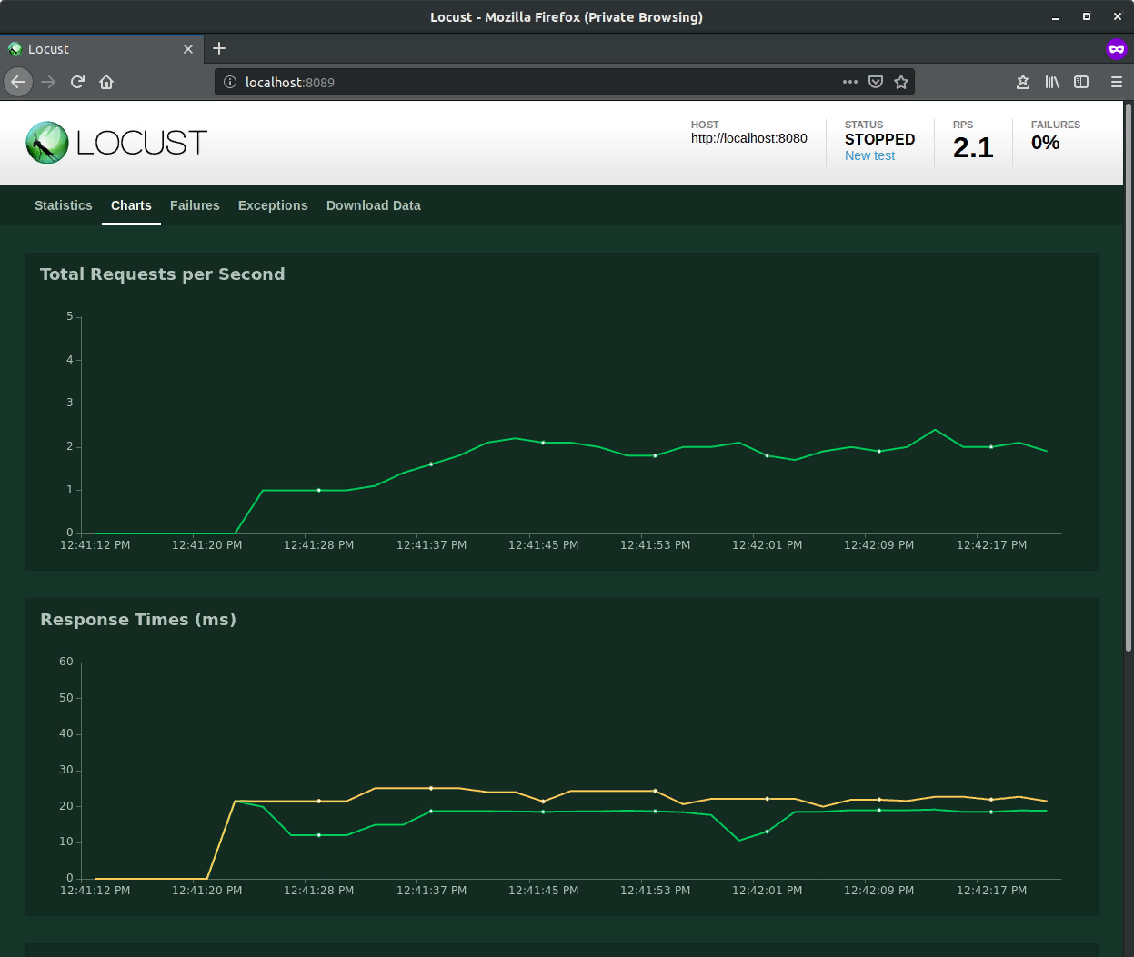Bookmark this page with the star

[x=901, y=82]
